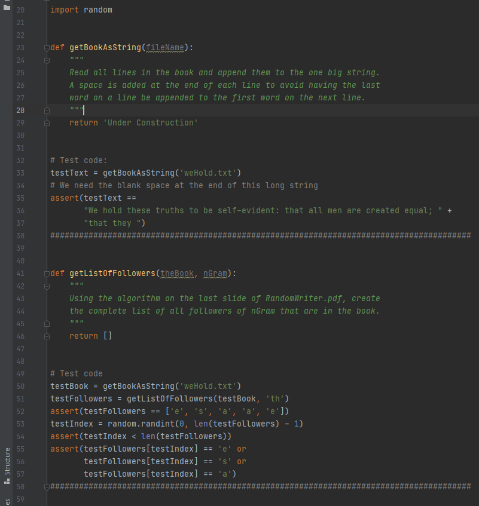The image size is (479, 506).
Task: Click the import random statement
Action: pos(81,10)
